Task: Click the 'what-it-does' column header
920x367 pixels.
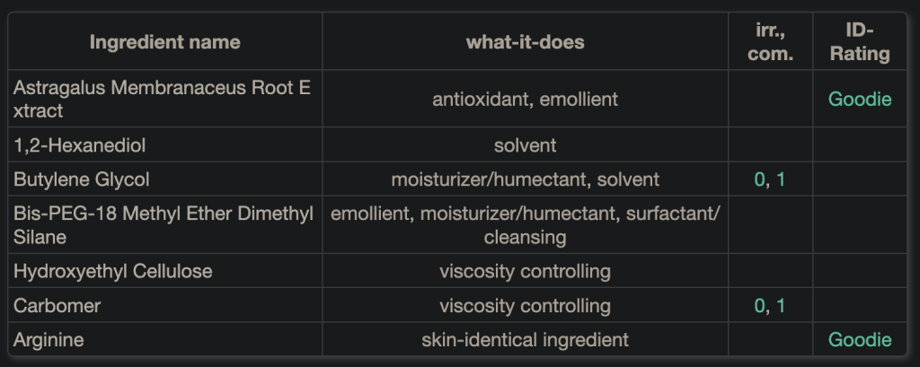Action: point(525,42)
